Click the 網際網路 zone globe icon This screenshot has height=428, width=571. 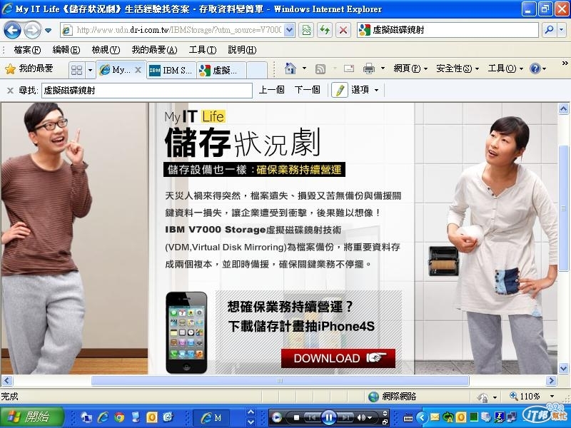(x=373, y=397)
